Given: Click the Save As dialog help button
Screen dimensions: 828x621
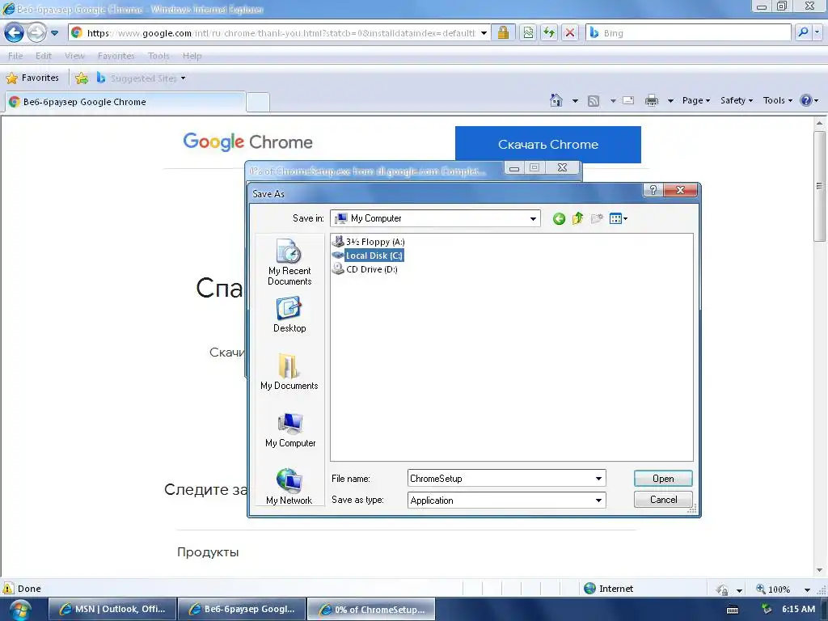Looking at the screenshot, I should (x=653, y=190).
